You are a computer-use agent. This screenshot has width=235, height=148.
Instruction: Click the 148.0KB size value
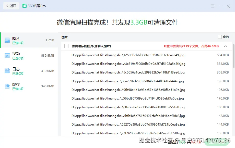click(x=223, y=116)
